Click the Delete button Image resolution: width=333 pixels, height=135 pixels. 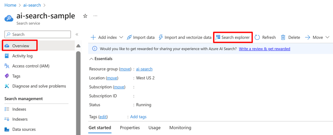pos(290,38)
